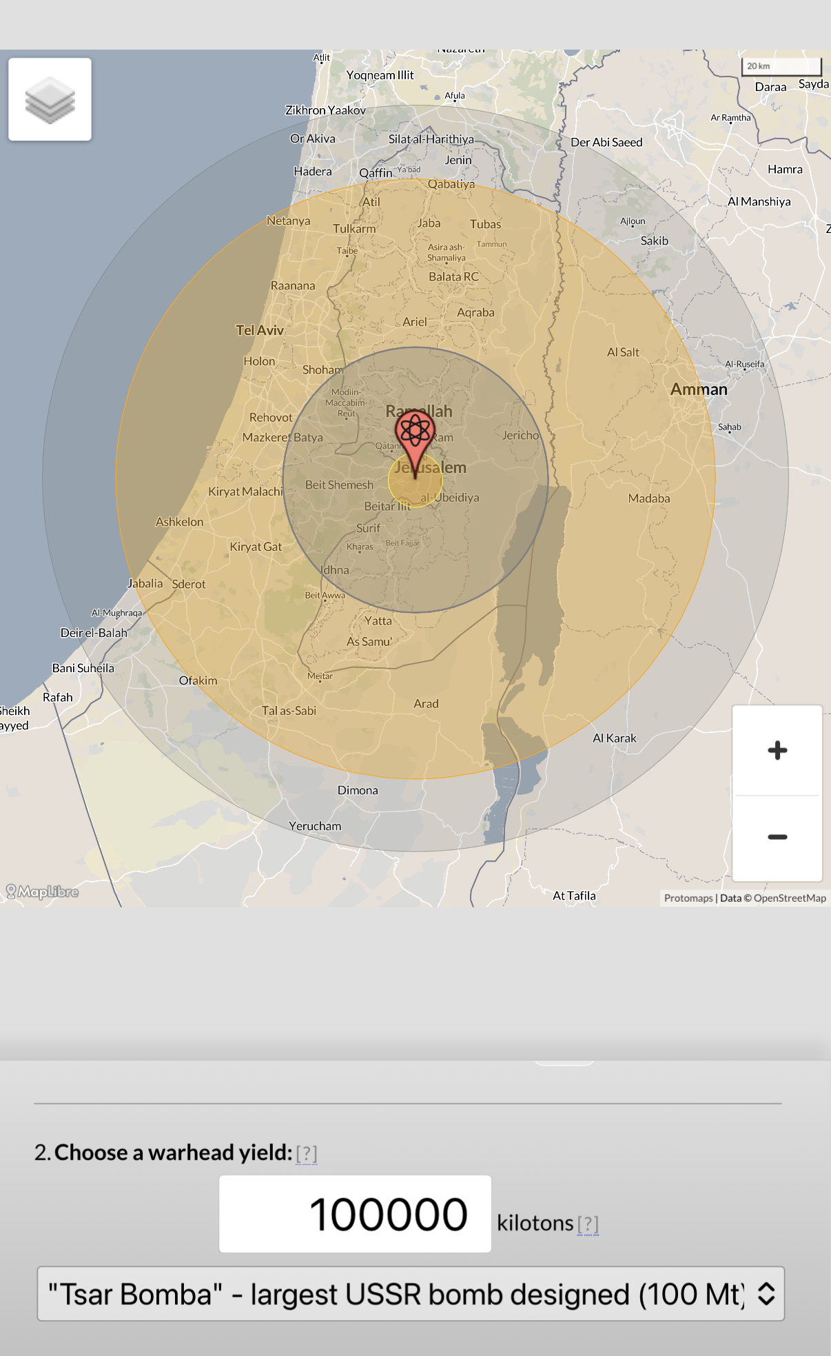The height and width of the screenshot is (1356, 831).
Task: Click the Deir el-Balah label
Action: coord(94,633)
